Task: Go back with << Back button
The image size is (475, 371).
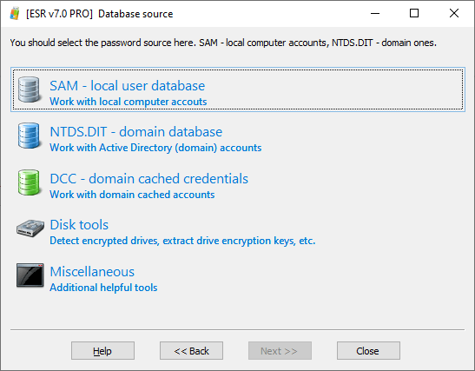Action: click(x=191, y=351)
